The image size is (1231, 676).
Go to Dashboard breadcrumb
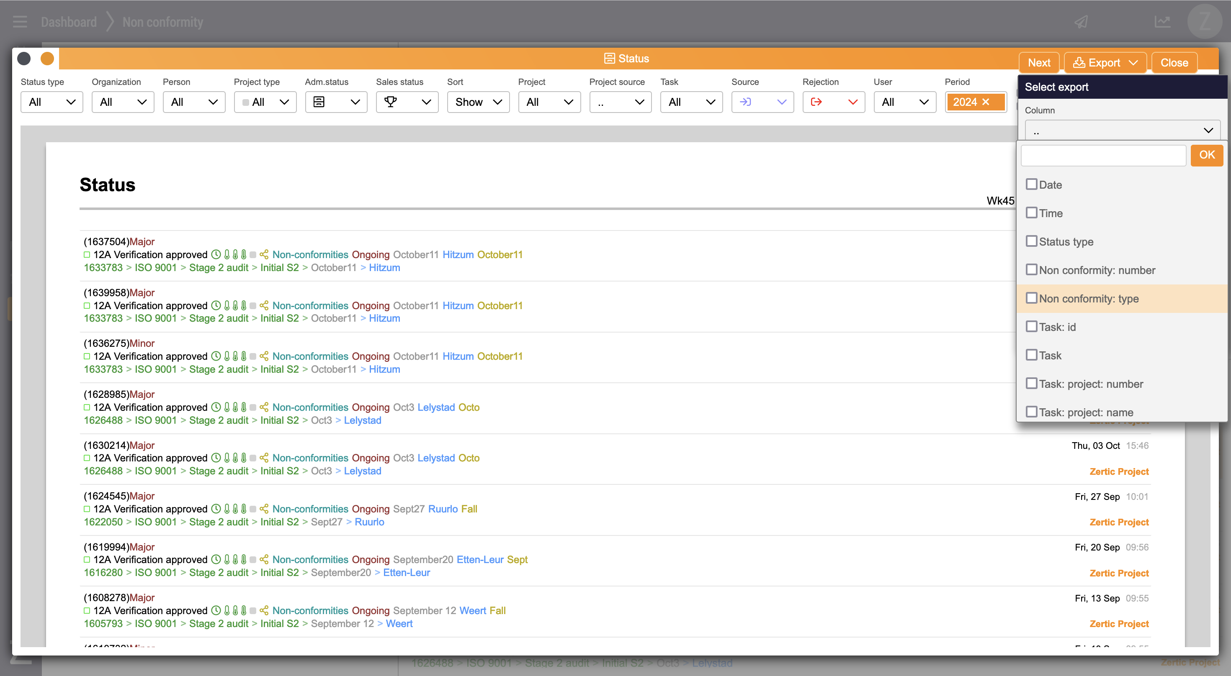click(69, 22)
